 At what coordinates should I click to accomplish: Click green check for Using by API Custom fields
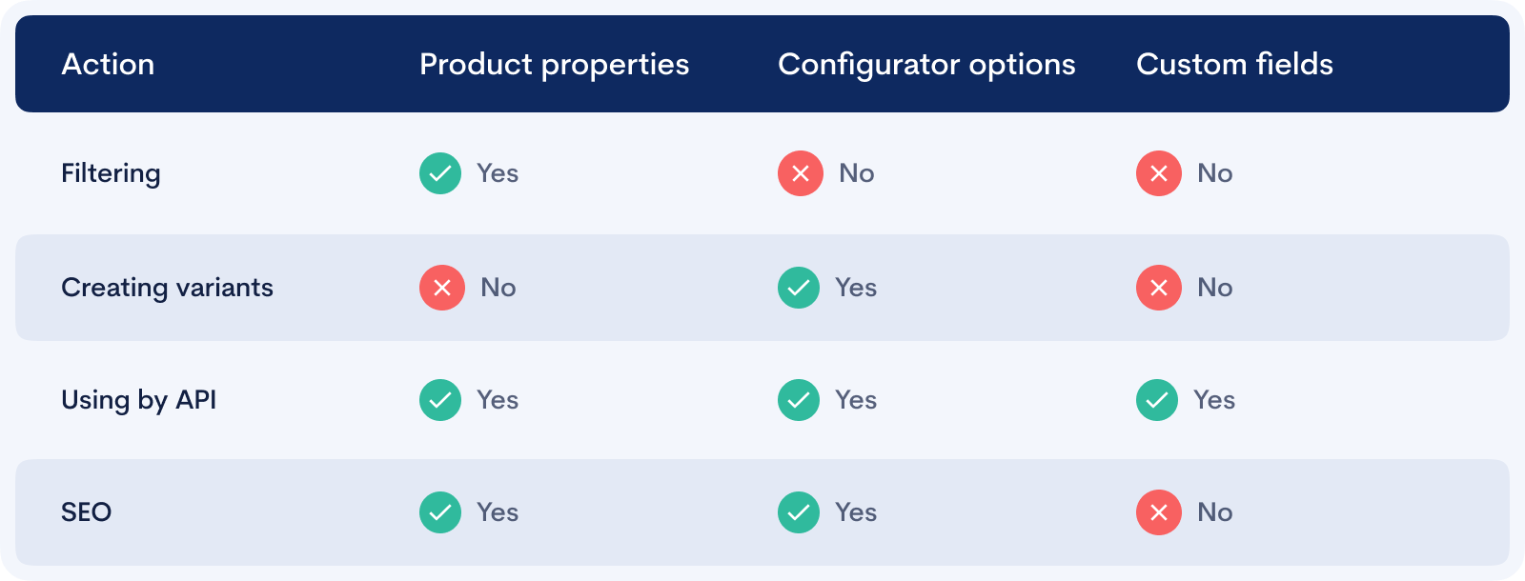tap(1157, 400)
